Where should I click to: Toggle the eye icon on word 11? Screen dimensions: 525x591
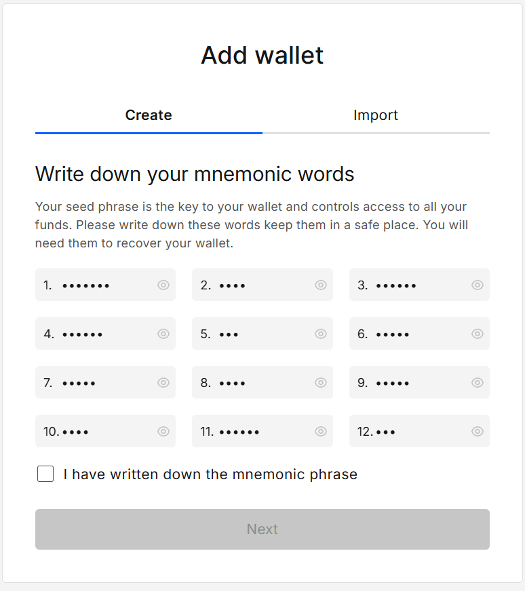[320, 431]
